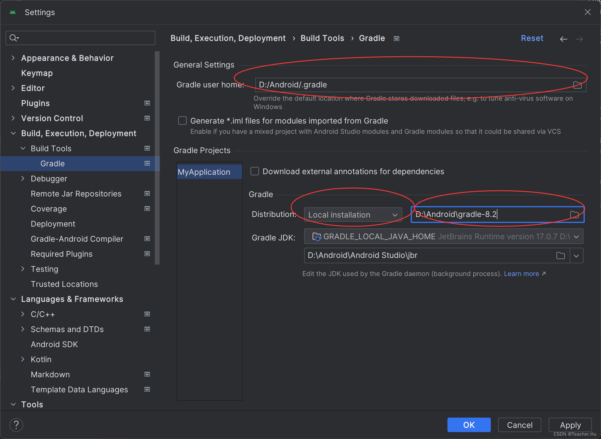Click project icon beside Template Data Languages
This screenshot has width=601, height=439.
(147, 390)
